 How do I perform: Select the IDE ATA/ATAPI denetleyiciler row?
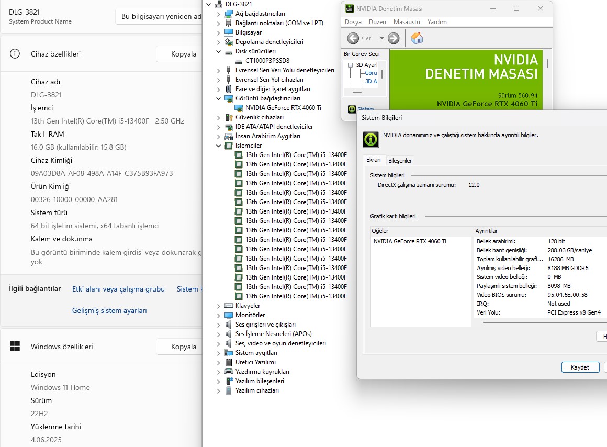tap(274, 127)
